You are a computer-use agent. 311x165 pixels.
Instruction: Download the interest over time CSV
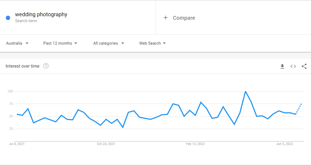click(282, 66)
